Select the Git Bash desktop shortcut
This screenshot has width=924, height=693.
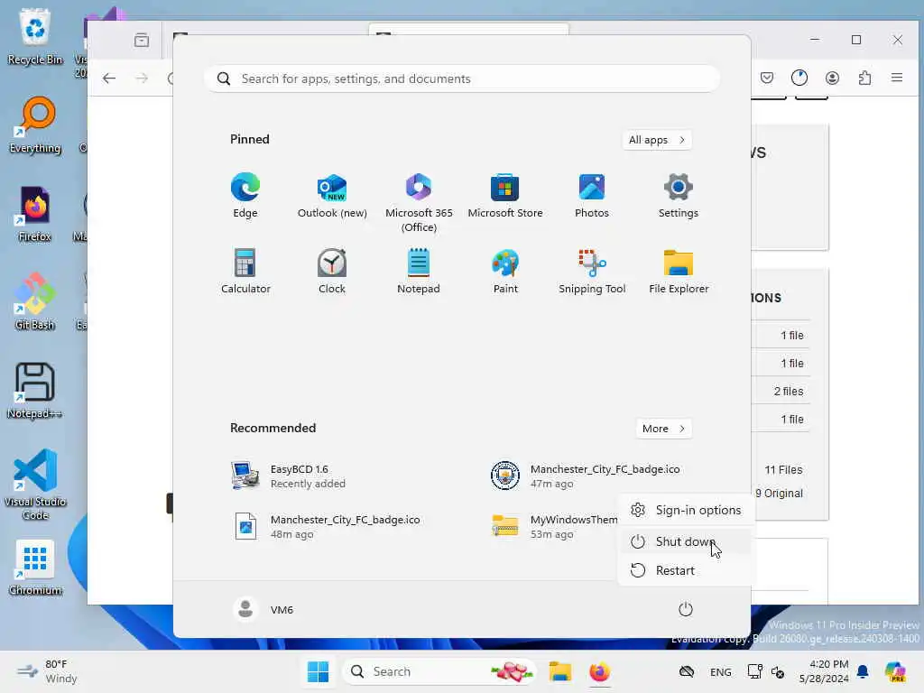(x=35, y=302)
